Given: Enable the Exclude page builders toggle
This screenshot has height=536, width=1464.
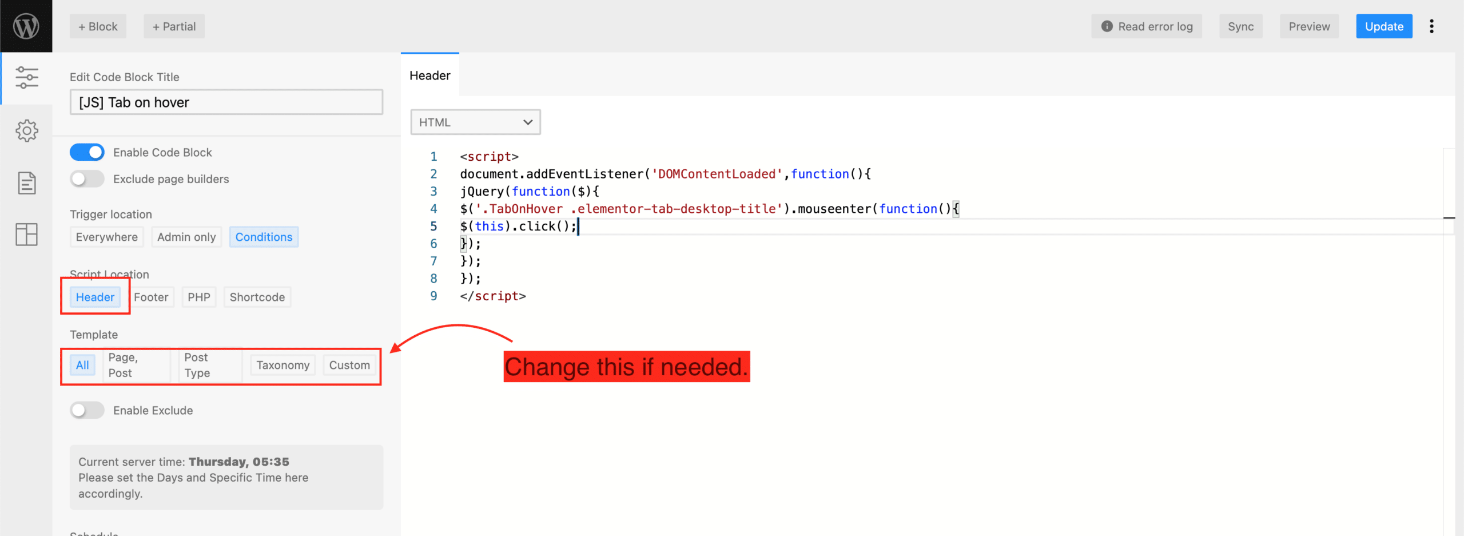Looking at the screenshot, I should click(x=87, y=178).
